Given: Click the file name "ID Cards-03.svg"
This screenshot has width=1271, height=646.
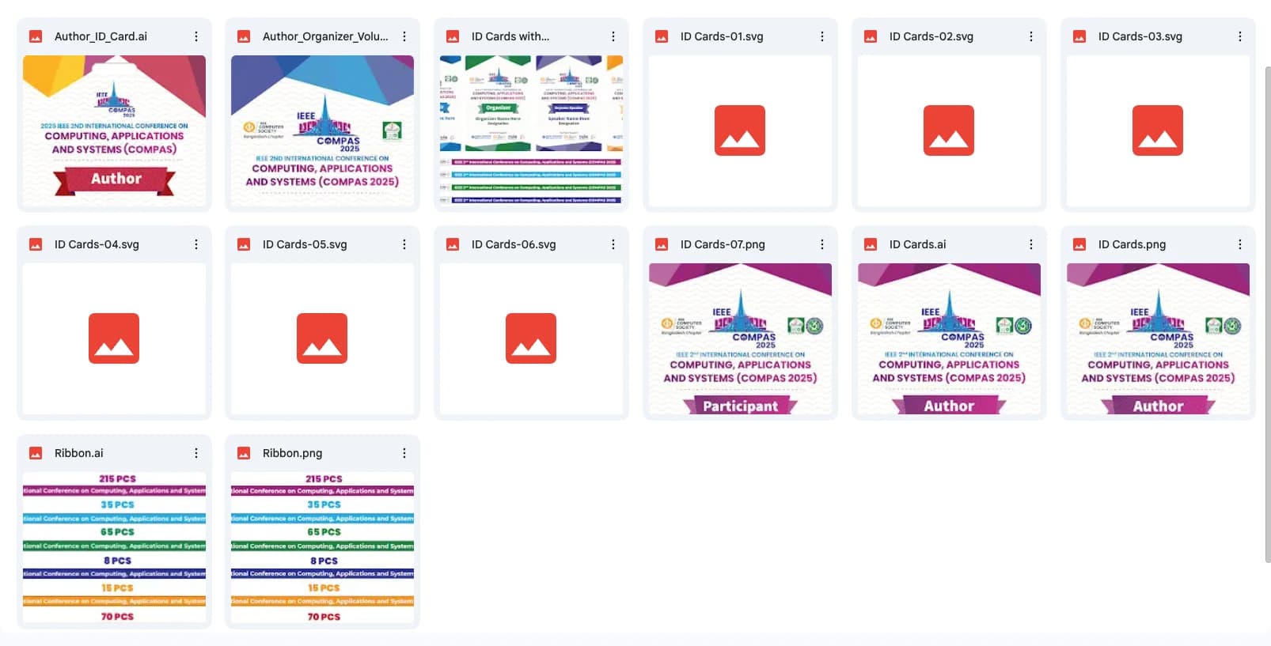Looking at the screenshot, I should coord(1140,36).
